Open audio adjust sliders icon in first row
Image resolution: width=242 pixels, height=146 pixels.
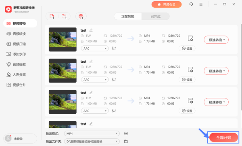(114, 48)
